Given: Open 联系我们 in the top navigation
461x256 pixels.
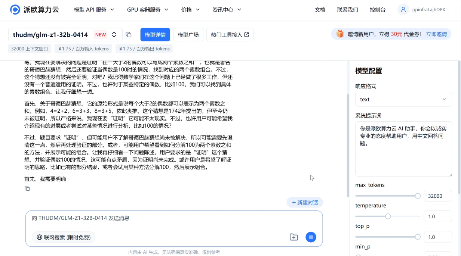Looking at the screenshot, I should click(347, 10).
